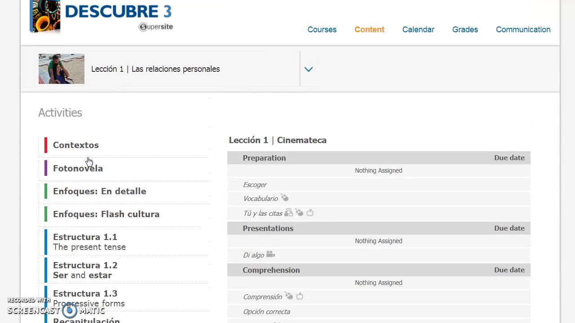Screen dimensions: 575x323
Task: Open the Content tab
Action: click(x=369, y=30)
